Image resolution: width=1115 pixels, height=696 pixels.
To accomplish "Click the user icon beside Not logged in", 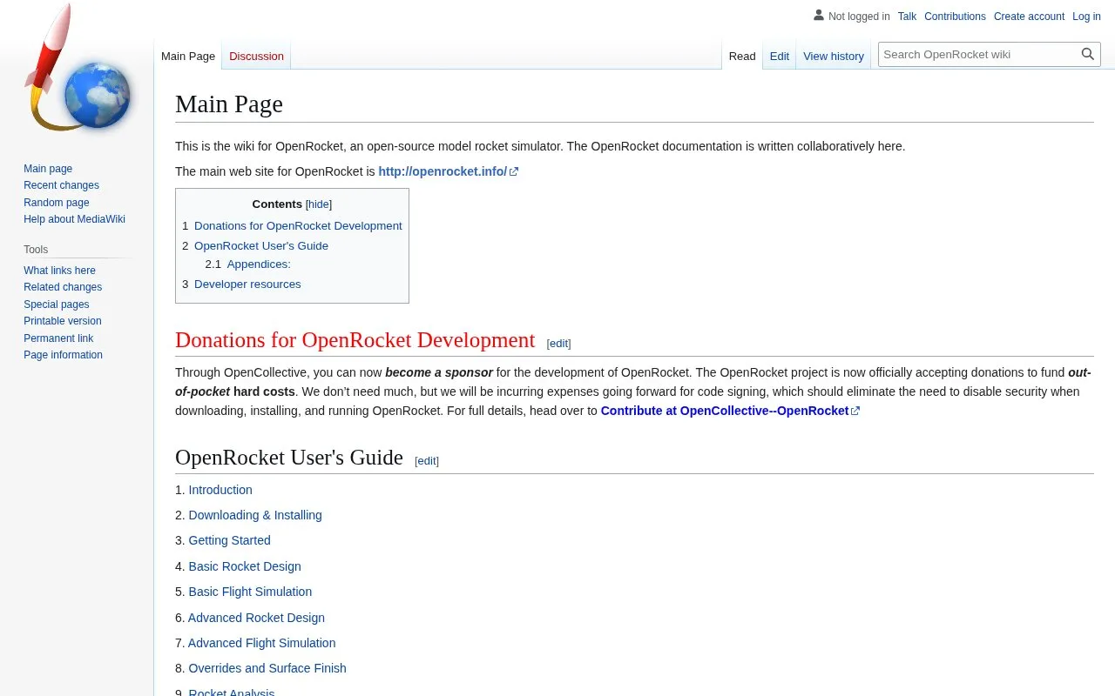I will pyautogui.click(x=819, y=16).
